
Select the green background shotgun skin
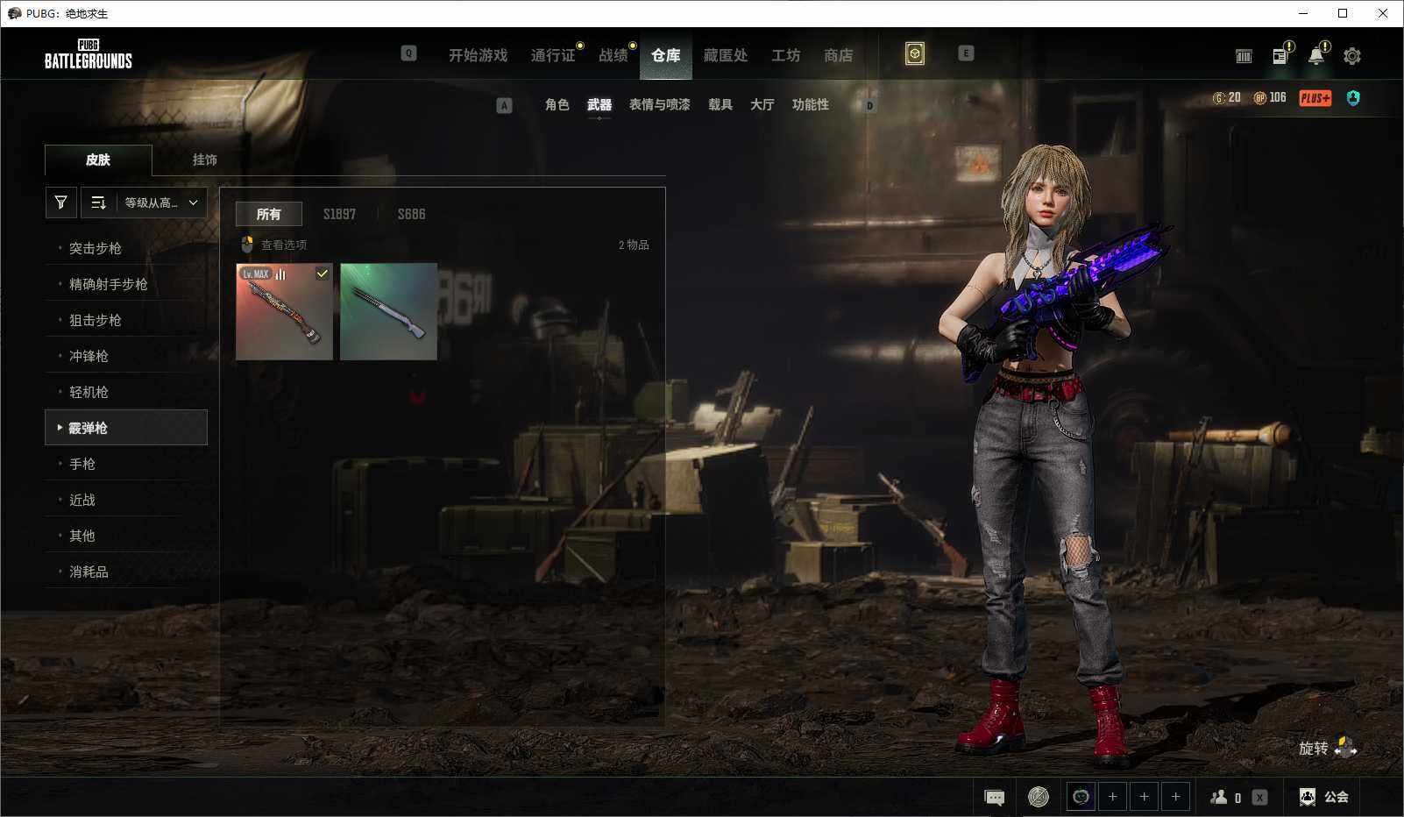(388, 311)
